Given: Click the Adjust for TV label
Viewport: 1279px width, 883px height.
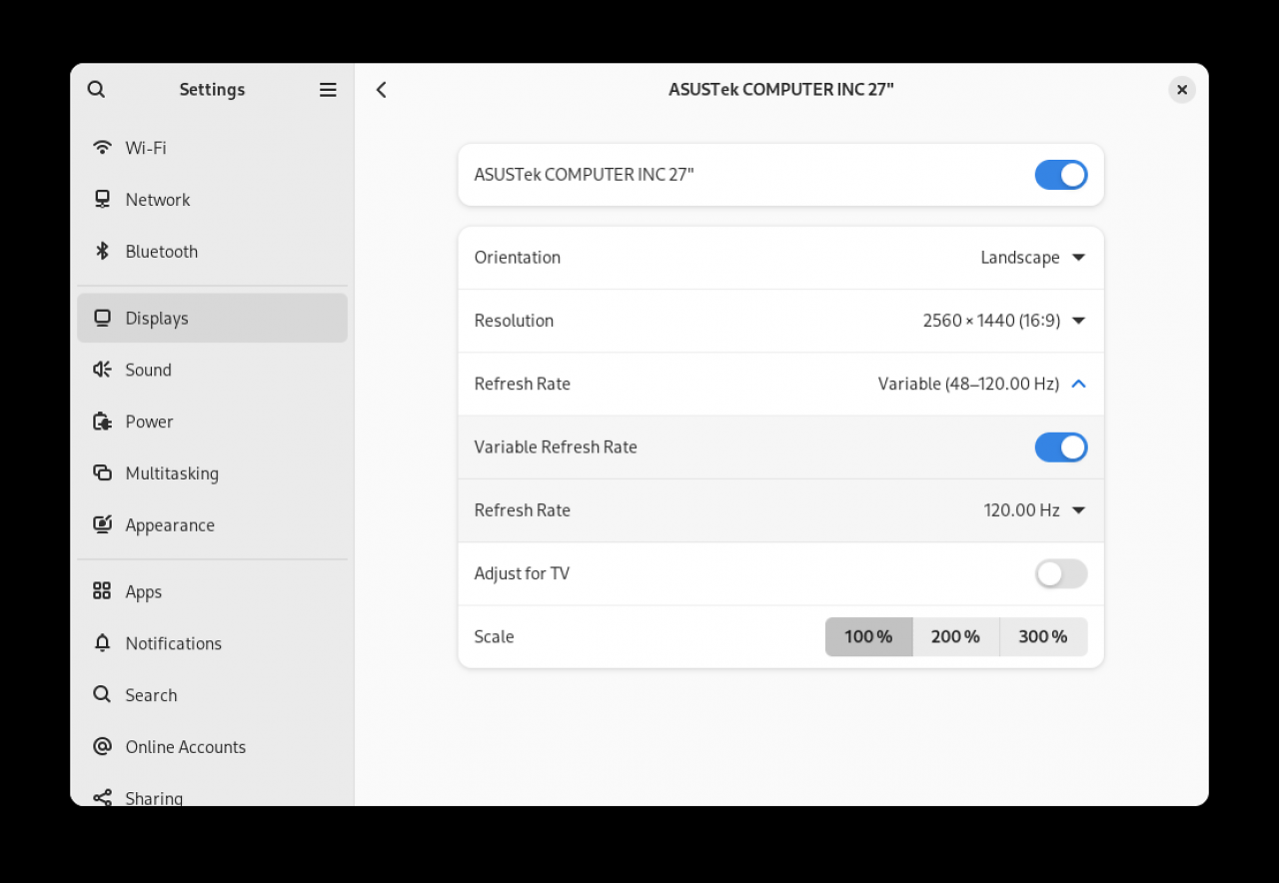Looking at the screenshot, I should [522, 573].
